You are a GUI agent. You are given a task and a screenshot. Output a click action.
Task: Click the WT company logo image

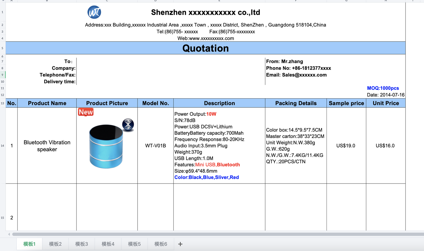click(94, 12)
